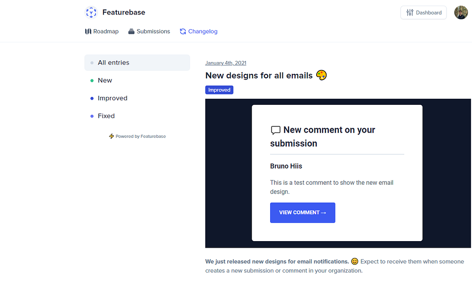
Task: Select the Improved filter in the sidebar
Action: tap(112, 98)
